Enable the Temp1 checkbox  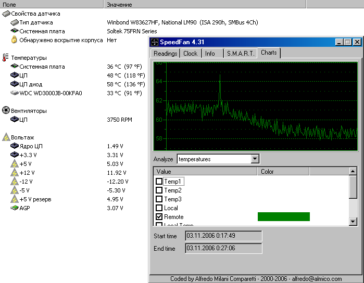tap(159, 182)
